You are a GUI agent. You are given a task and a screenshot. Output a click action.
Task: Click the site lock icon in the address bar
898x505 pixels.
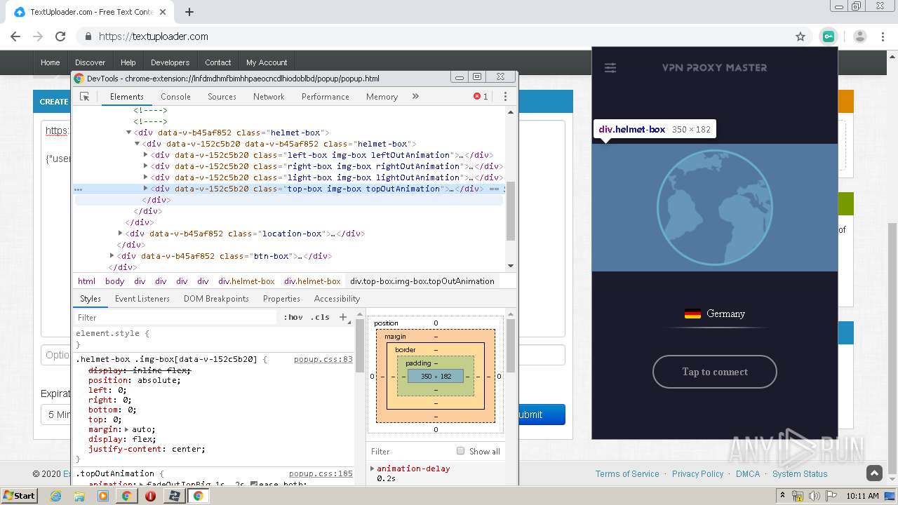[88, 36]
